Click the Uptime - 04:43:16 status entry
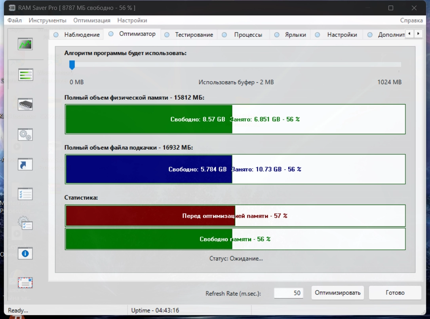 [x=155, y=310]
